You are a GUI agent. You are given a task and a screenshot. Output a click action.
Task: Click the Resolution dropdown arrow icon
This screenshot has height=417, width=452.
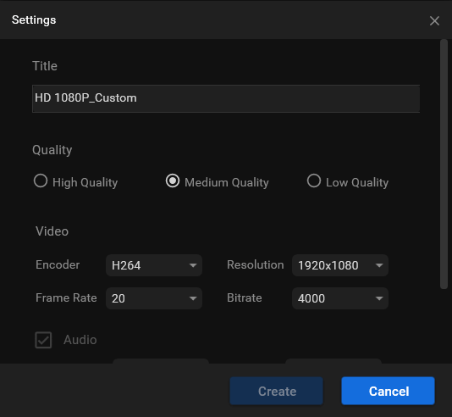379,265
